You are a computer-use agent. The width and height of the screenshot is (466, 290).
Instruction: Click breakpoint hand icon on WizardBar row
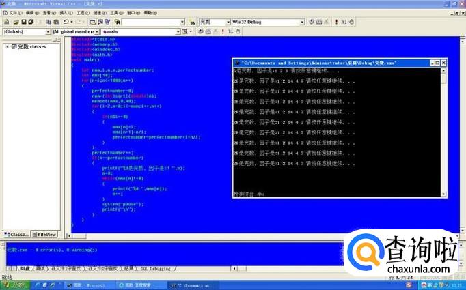pos(238,31)
